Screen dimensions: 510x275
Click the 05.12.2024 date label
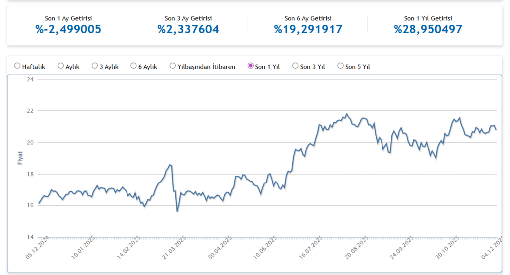(38, 249)
